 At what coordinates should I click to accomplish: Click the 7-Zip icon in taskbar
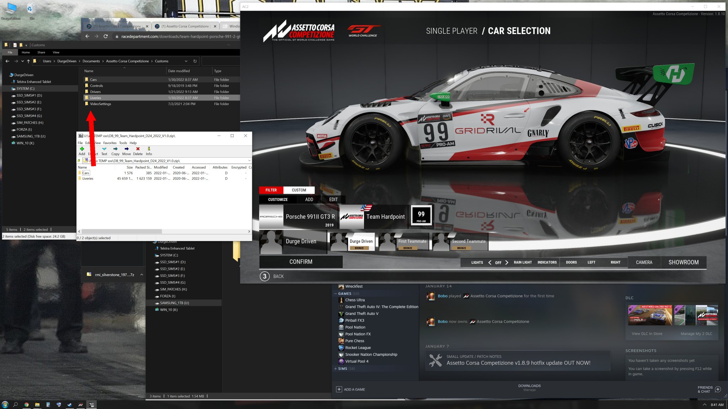click(x=91, y=404)
